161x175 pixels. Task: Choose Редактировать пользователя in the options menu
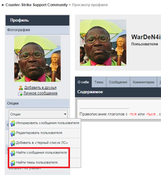[45, 133]
